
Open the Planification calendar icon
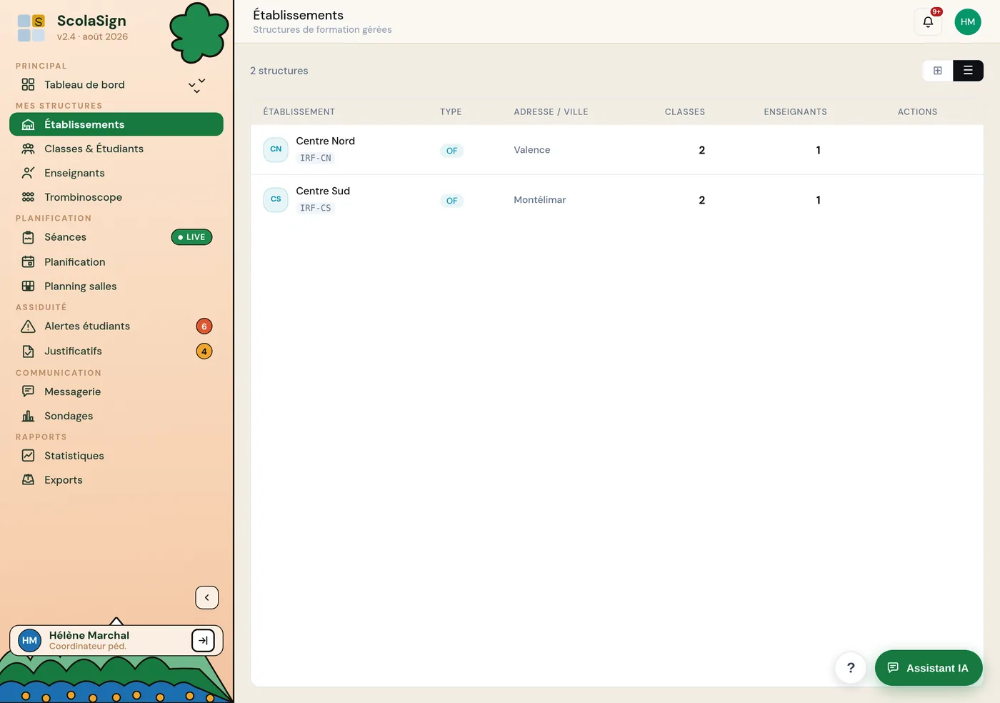pos(28,262)
